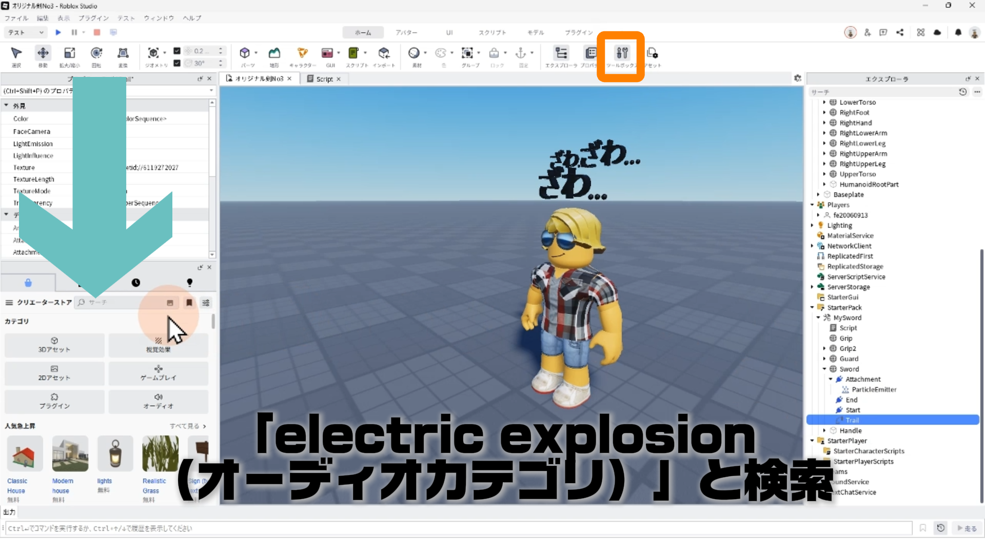985x554 pixels.
Task: Toggle the rotation snapping 30° checkbox
Action: tap(177, 63)
